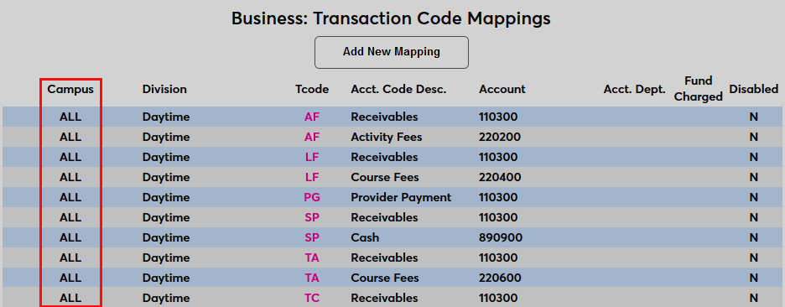Viewport: 785px width, 307px height.
Task: Click the Acct. Dept. column header
Action: 634,89
